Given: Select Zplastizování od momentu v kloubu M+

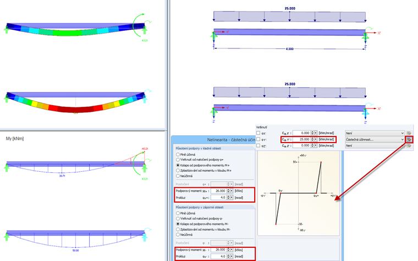Looking at the screenshot, I should (x=178, y=170).
